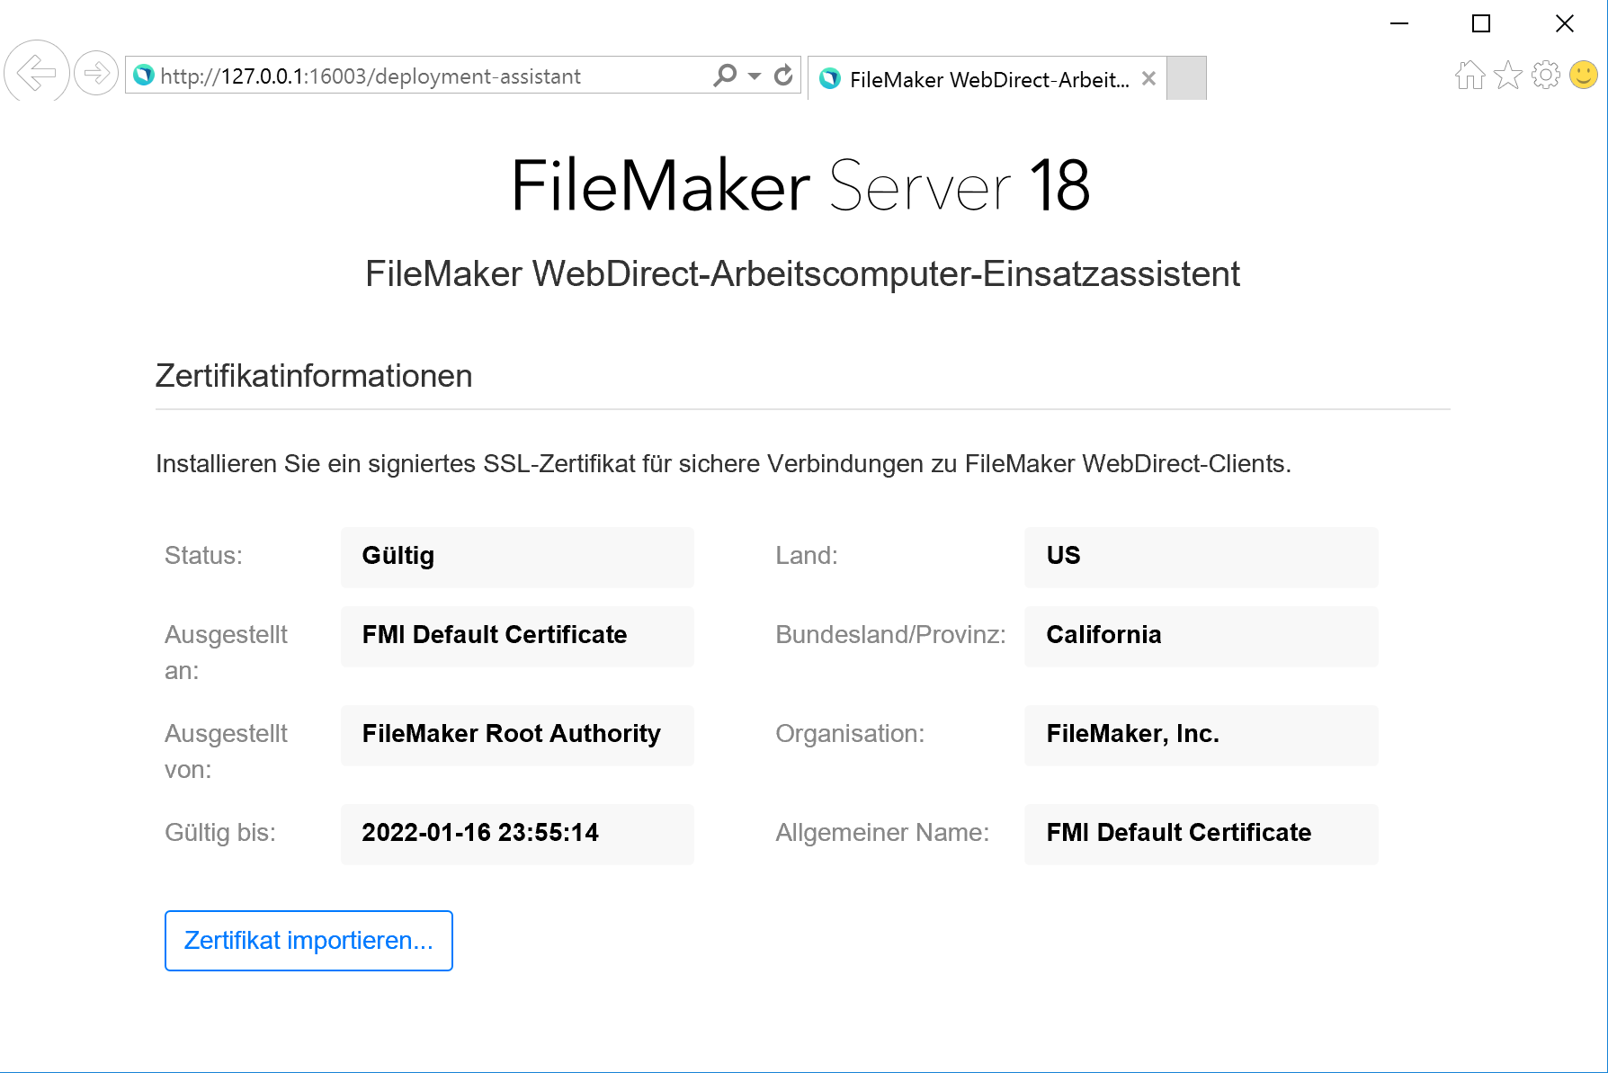The height and width of the screenshot is (1073, 1608).
Task: Click the Bundesland/Provinz: label
Action: pyautogui.click(x=890, y=635)
